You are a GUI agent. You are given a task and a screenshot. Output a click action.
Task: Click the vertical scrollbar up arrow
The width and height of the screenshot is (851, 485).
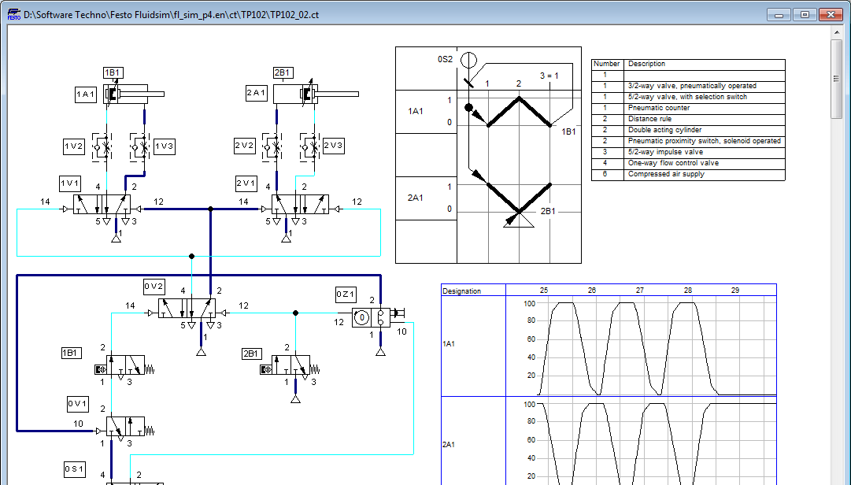pos(837,32)
